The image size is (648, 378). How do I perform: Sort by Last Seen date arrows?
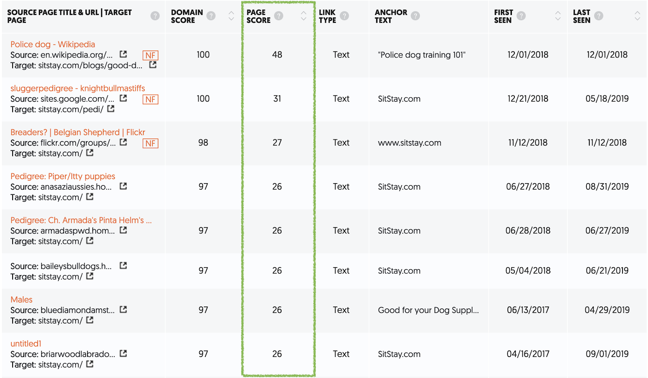[x=637, y=16]
